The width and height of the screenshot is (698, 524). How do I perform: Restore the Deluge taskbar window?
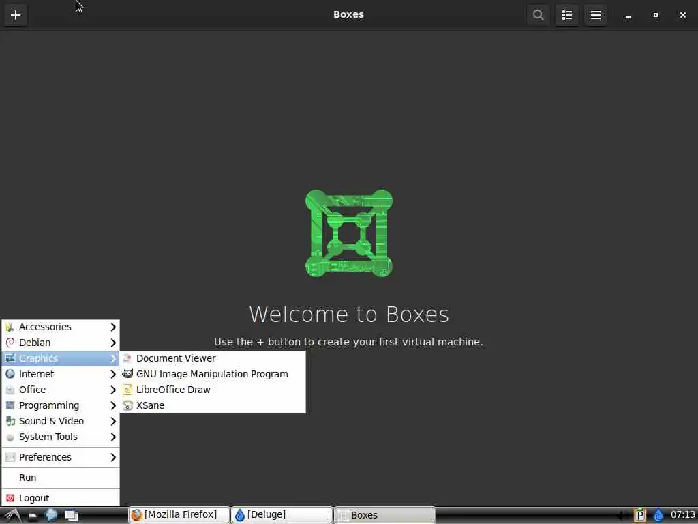(282, 515)
